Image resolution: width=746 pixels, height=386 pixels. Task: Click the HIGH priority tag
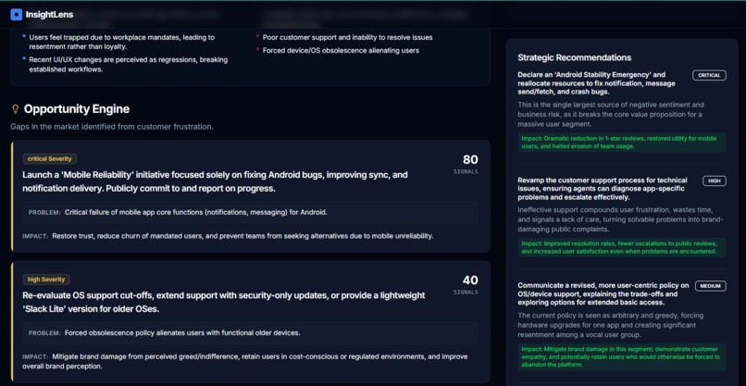point(715,181)
